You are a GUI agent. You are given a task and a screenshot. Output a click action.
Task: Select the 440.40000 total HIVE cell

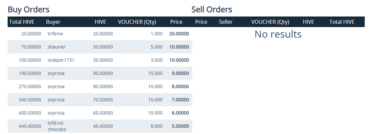[x=30, y=126]
